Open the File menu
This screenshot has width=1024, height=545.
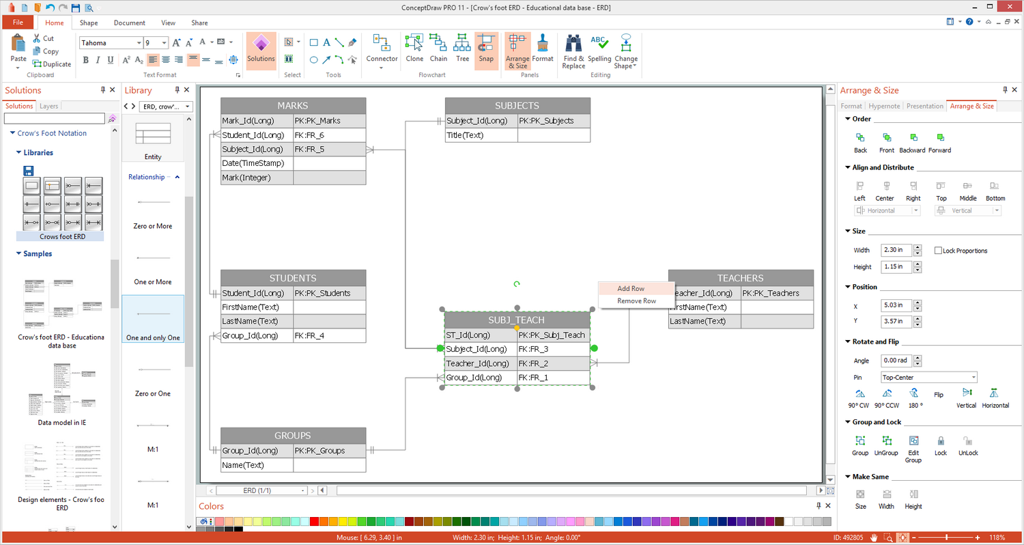pyautogui.click(x=18, y=23)
